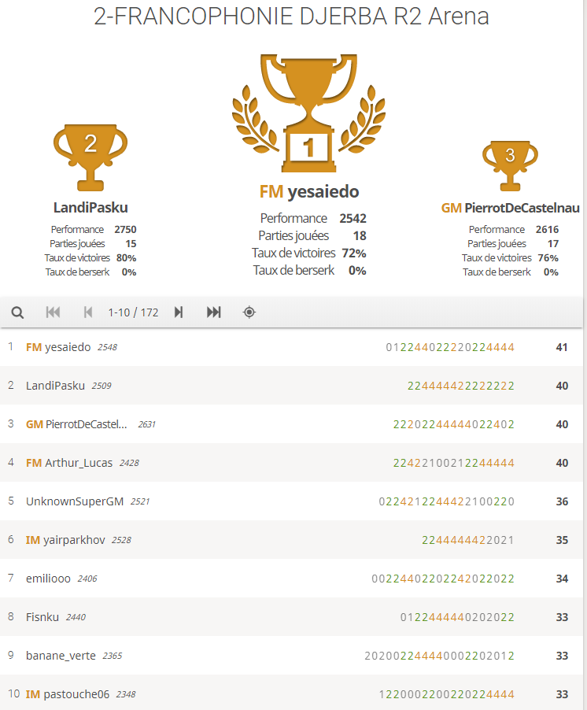Screen dimensions: 587x710
Task: Go to next standings page
Action: 179,312
